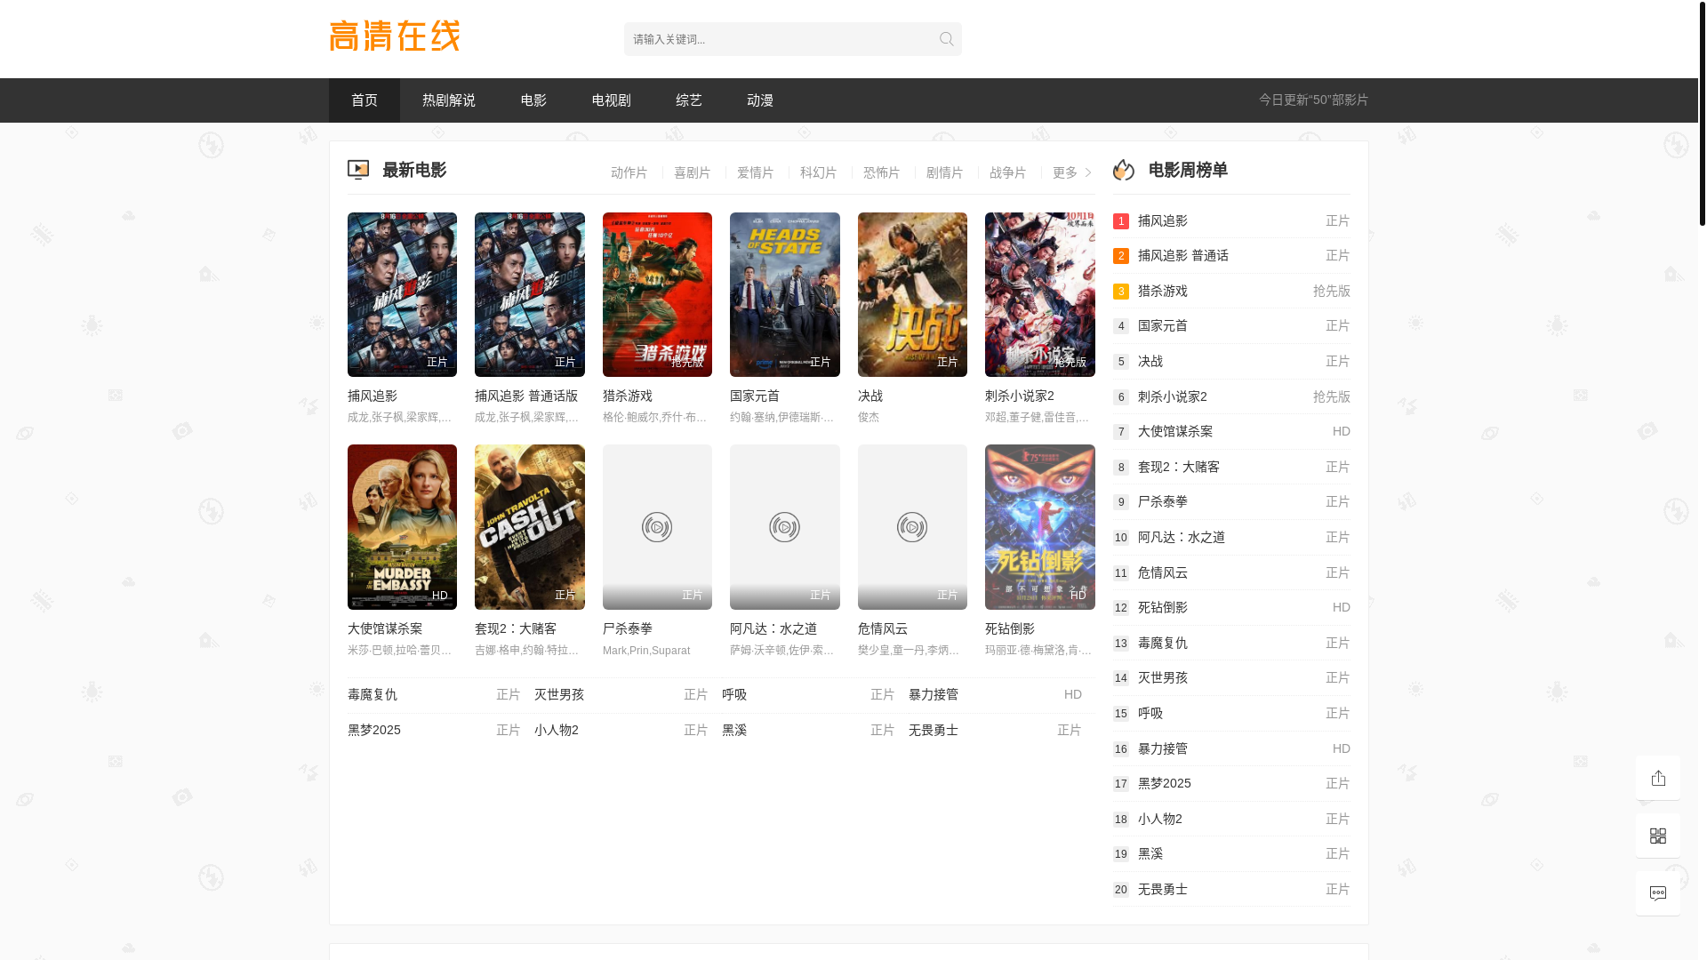Filter by 科幻片 category
This screenshot has width=1707, height=960.
pos(819,172)
